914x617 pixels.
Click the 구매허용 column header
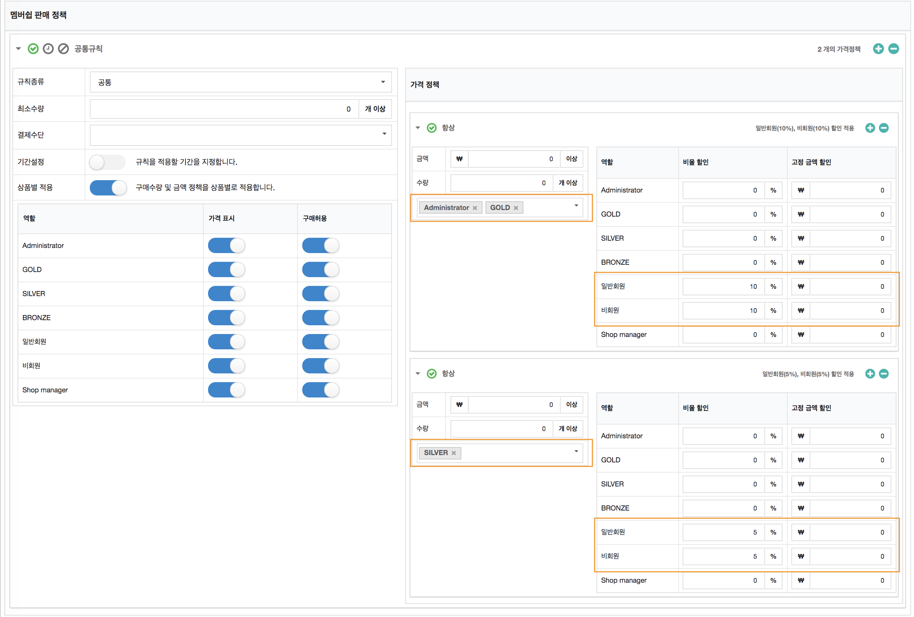[x=315, y=218]
